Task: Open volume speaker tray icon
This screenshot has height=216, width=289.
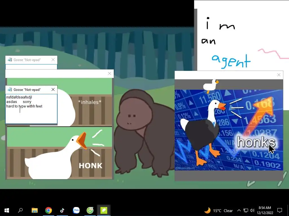Action: coord(252,210)
